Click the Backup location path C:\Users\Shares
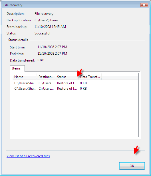The width and height of the screenshot is (151, 176). [46, 20]
